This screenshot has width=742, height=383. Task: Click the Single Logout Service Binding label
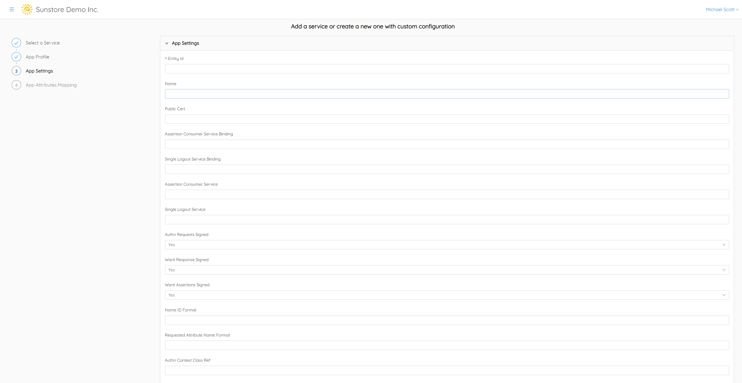pos(193,159)
